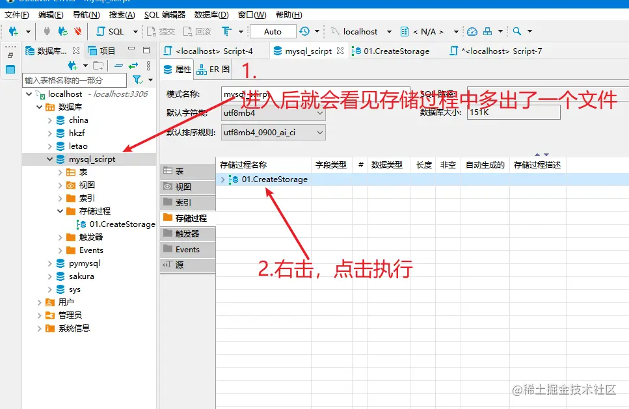Expand the letao database node
Viewport: 629px width, 409px height.
49,146
